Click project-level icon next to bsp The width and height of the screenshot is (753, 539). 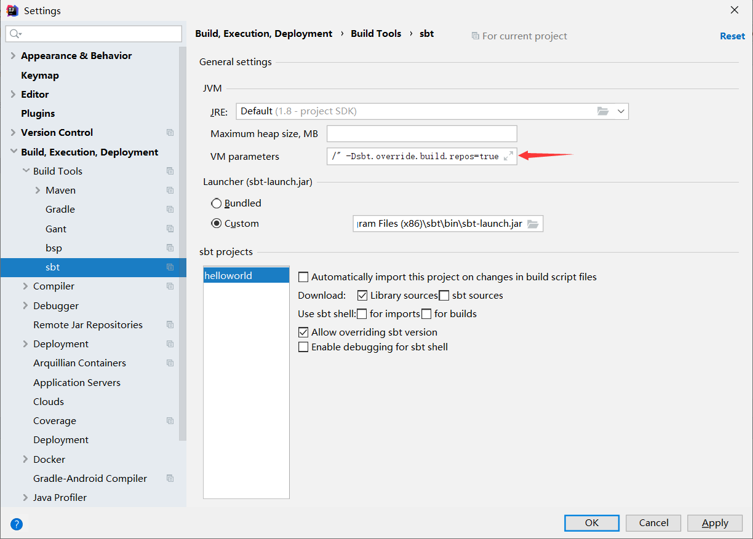170,248
